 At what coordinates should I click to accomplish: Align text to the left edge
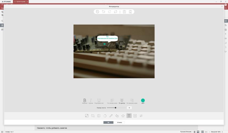pos(112,101)
